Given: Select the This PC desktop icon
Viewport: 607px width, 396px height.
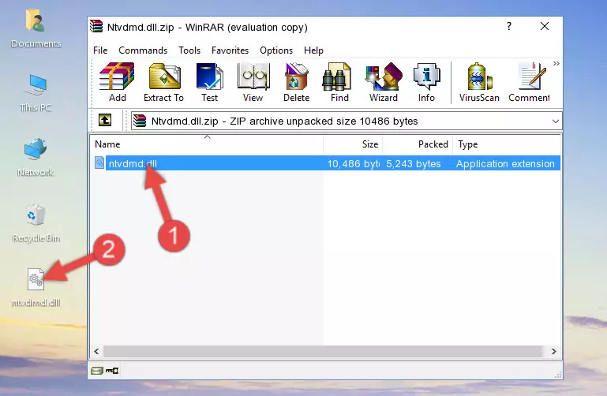Looking at the screenshot, I should (36, 93).
